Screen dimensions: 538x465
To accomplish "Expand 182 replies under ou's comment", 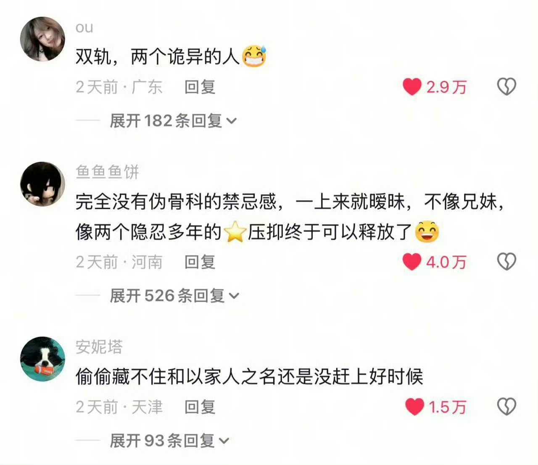I will point(173,121).
